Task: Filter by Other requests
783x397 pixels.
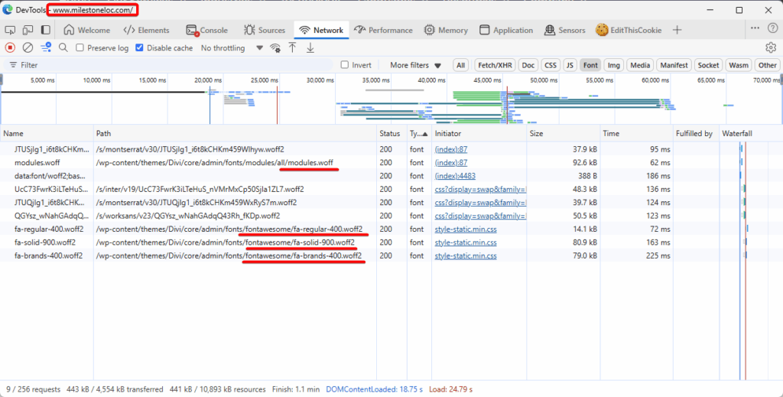Action: point(768,65)
